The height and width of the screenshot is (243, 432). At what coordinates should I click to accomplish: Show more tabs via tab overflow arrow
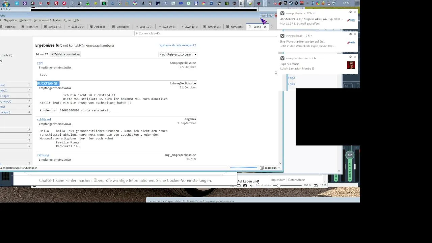pyautogui.click(x=272, y=27)
